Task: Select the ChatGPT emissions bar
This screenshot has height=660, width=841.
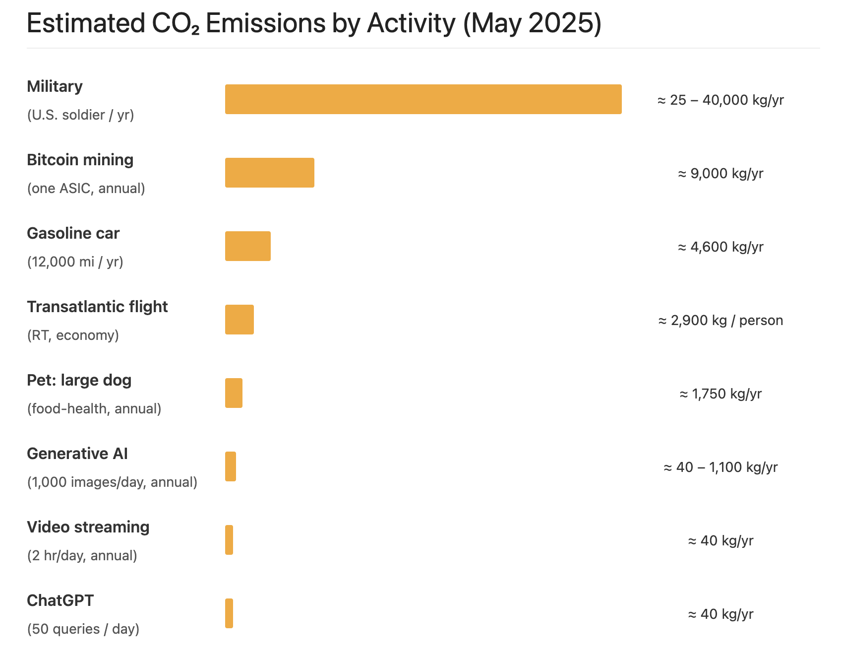Action: click(x=229, y=613)
